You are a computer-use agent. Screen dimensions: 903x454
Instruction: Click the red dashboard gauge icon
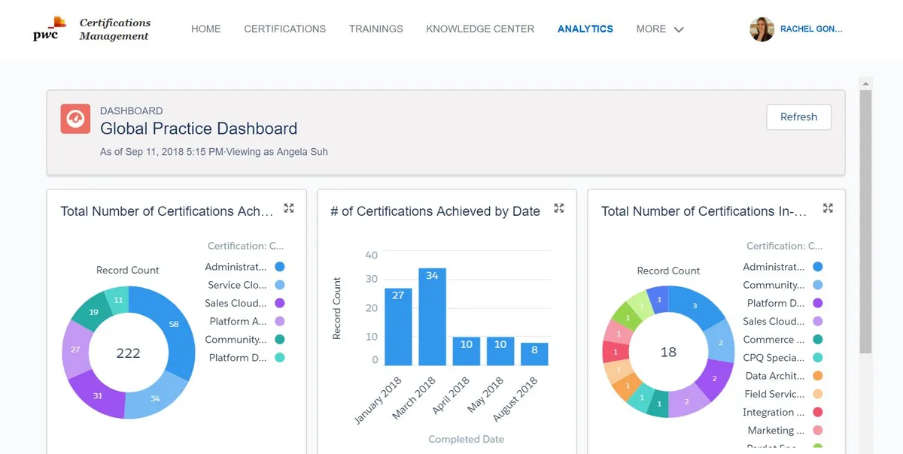(x=75, y=119)
